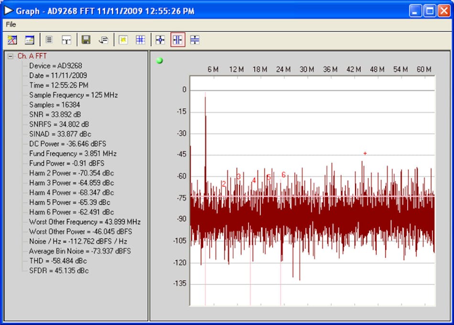Viewport: 454px width, 325px height.
Task: Click the green status indicator
Action: pos(160,60)
